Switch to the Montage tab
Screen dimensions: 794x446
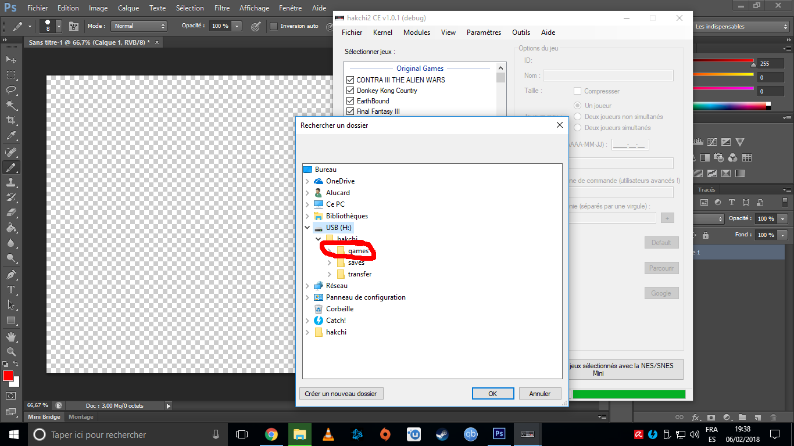[81, 417]
